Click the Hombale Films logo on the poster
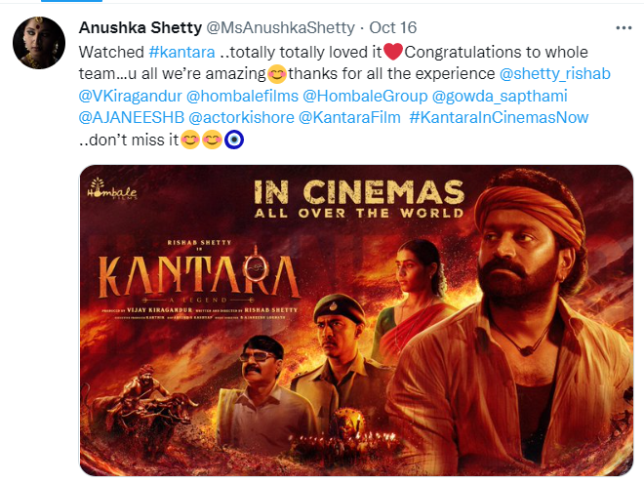Image resolution: width=644 pixels, height=483 pixels. pos(111,189)
